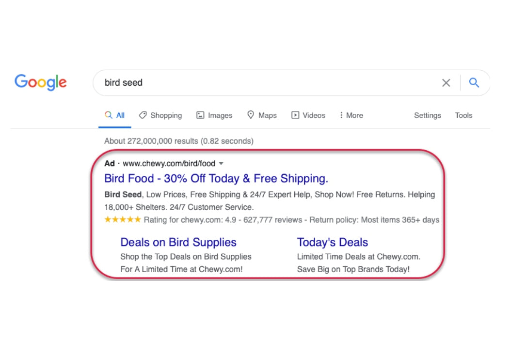Screen dimensions: 511x355
Task: Open the Tools options
Action: (x=463, y=115)
